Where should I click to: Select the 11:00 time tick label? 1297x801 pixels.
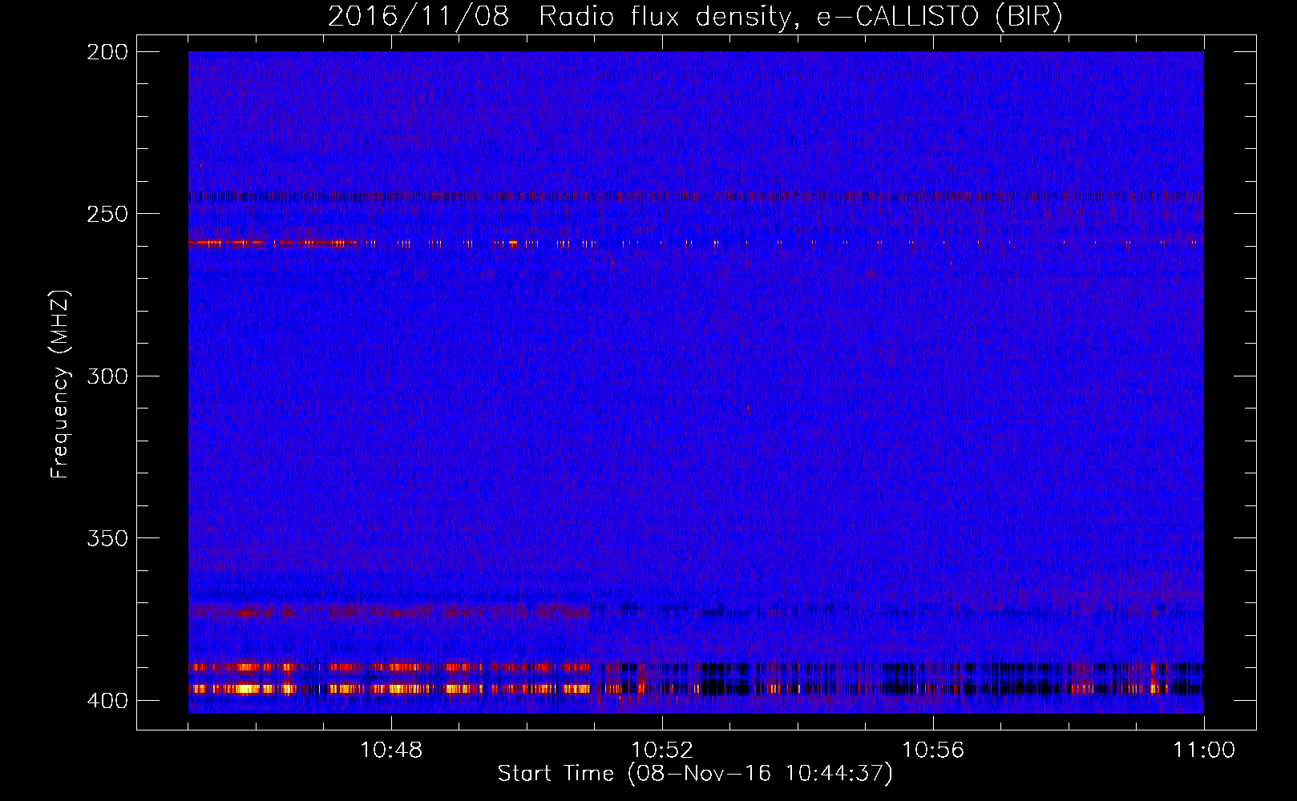(1204, 751)
